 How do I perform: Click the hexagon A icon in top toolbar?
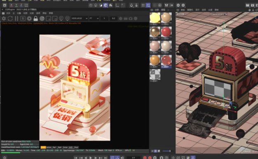coord(183,5)
